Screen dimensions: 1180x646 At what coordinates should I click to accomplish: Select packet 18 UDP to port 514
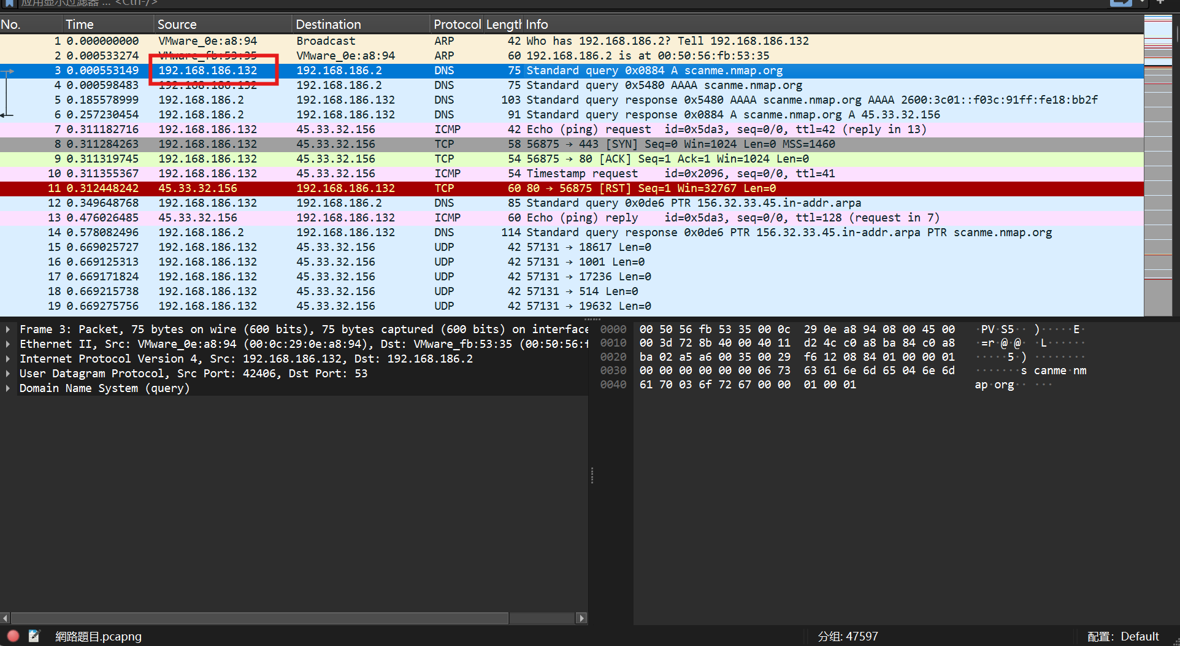pos(572,291)
